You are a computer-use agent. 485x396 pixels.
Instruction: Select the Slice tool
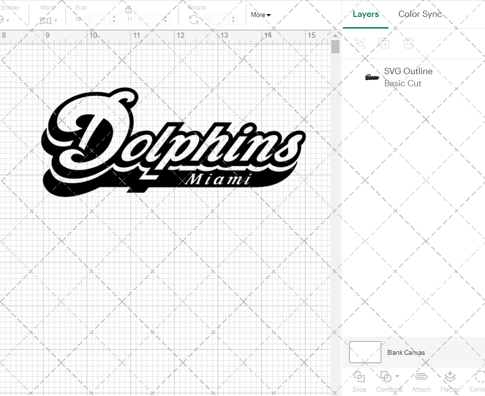[x=359, y=380]
